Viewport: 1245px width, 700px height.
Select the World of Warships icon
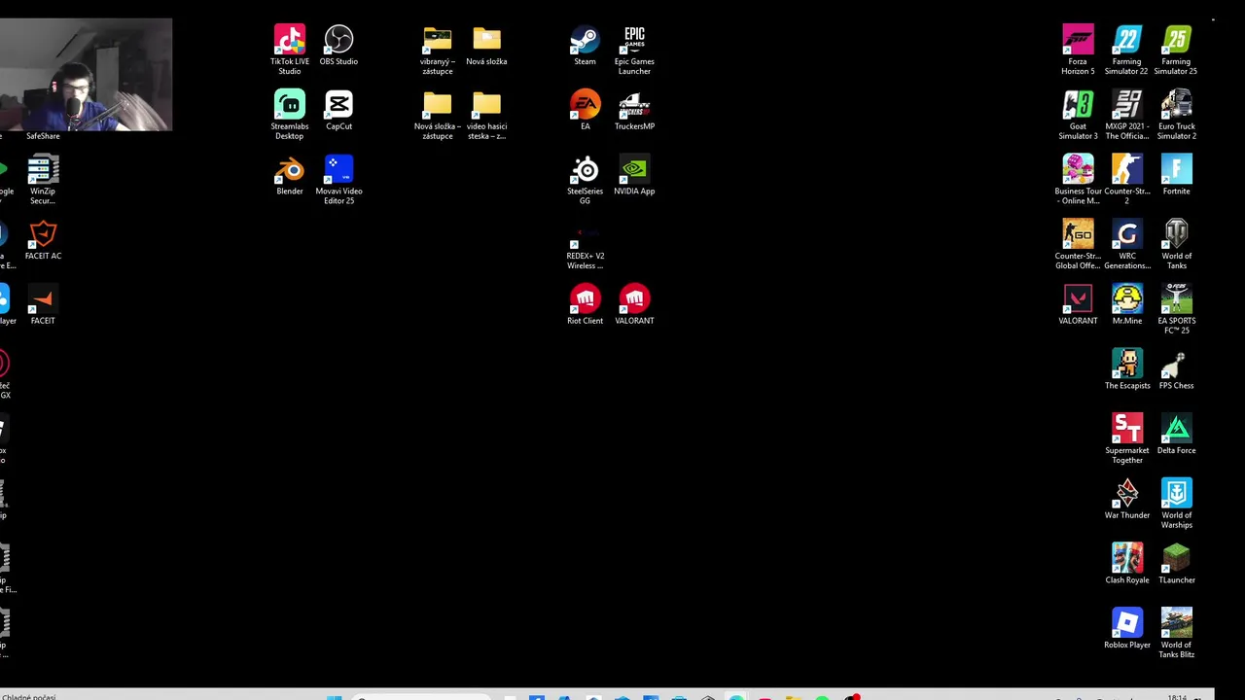tap(1176, 494)
